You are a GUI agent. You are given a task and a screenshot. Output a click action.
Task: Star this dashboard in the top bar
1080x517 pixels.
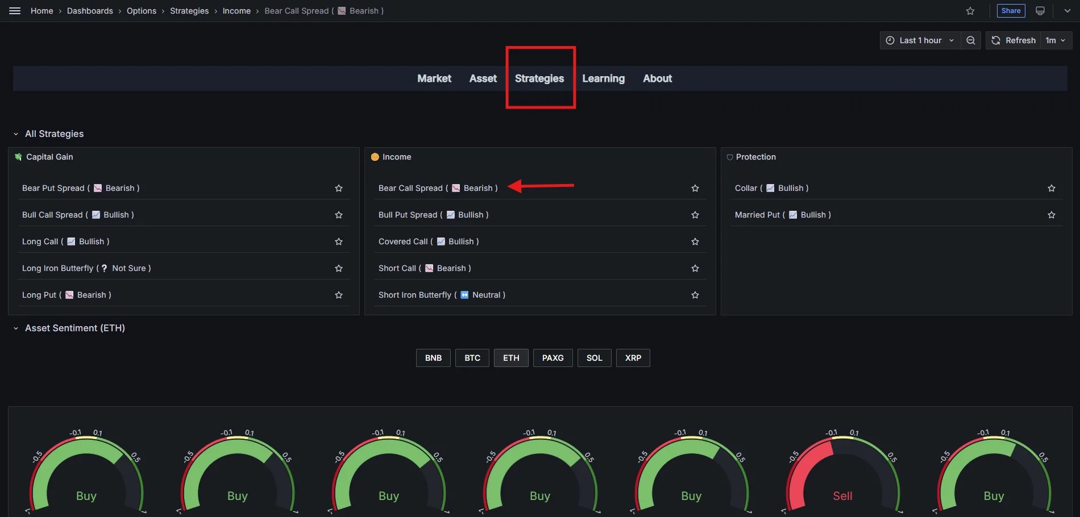[x=970, y=11]
